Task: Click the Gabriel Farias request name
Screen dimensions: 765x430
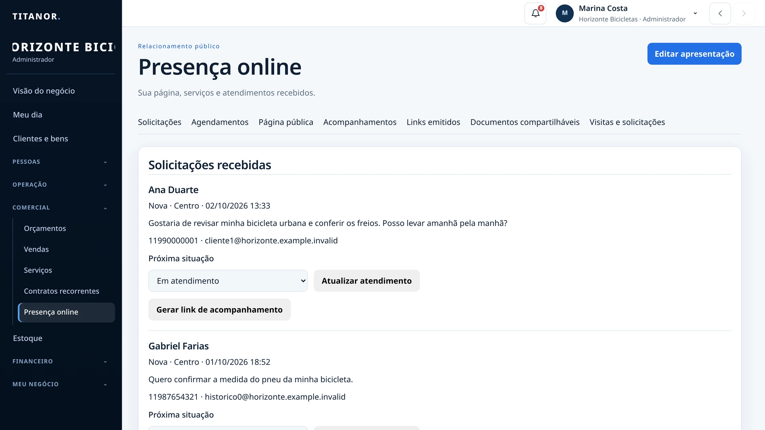Action: pos(178,346)
